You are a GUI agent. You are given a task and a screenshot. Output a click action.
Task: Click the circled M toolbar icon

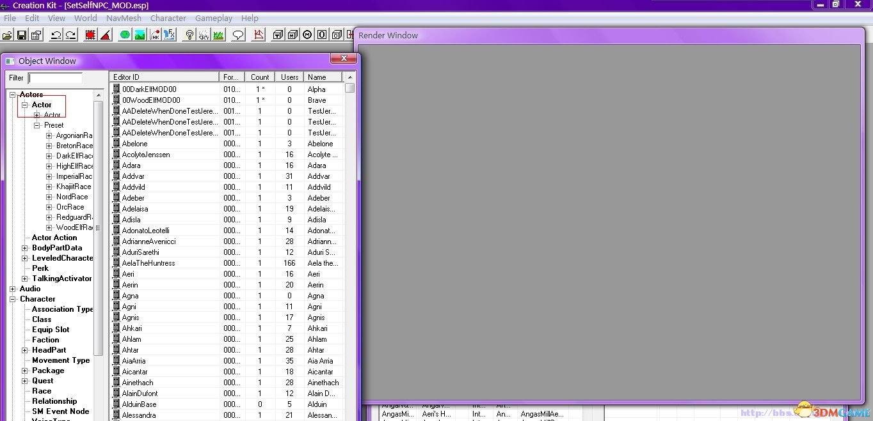point(308,35)
